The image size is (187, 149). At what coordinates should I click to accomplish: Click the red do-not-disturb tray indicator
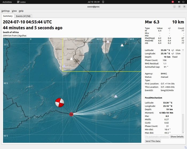tap(173, 2)
